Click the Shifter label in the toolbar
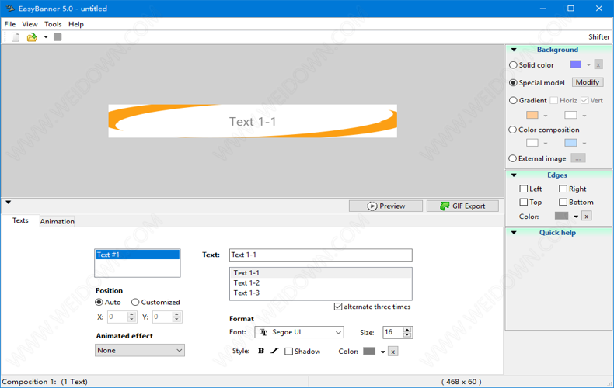The width and height of the screenshot is (614, 388). 598,36
